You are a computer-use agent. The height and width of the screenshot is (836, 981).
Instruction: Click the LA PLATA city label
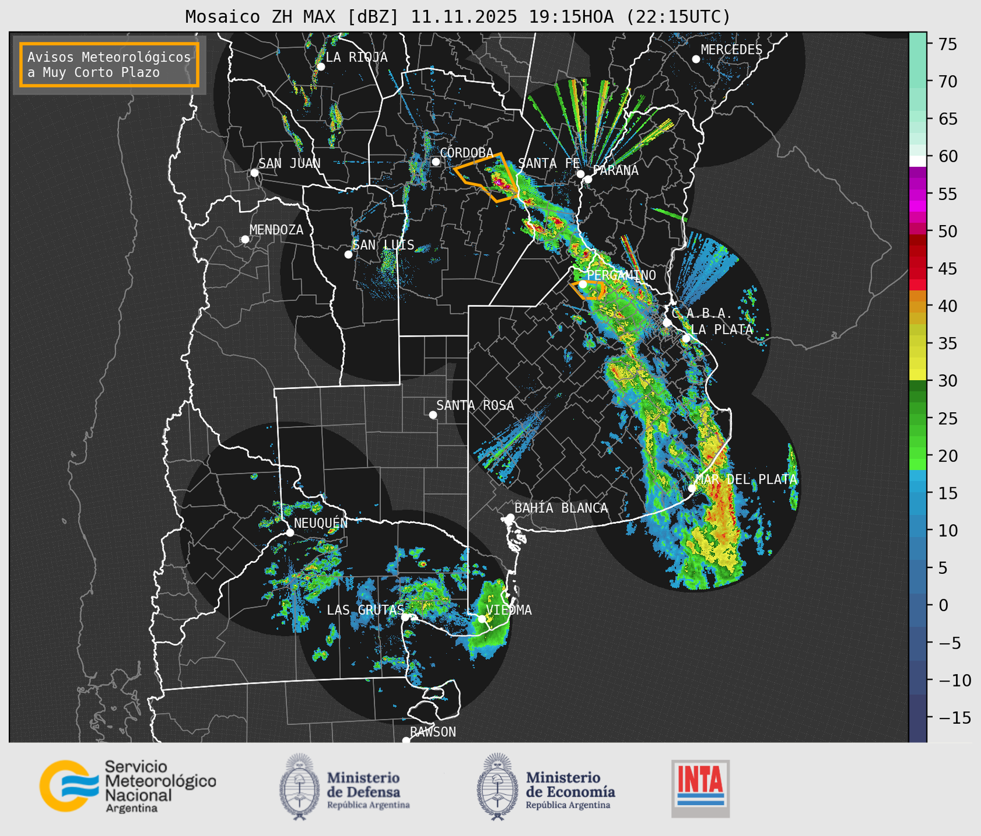[722, 330]
